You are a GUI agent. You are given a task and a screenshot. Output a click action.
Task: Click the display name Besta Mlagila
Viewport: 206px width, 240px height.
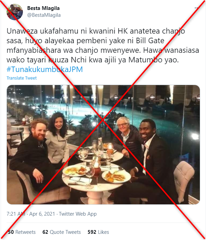point(43,8)
